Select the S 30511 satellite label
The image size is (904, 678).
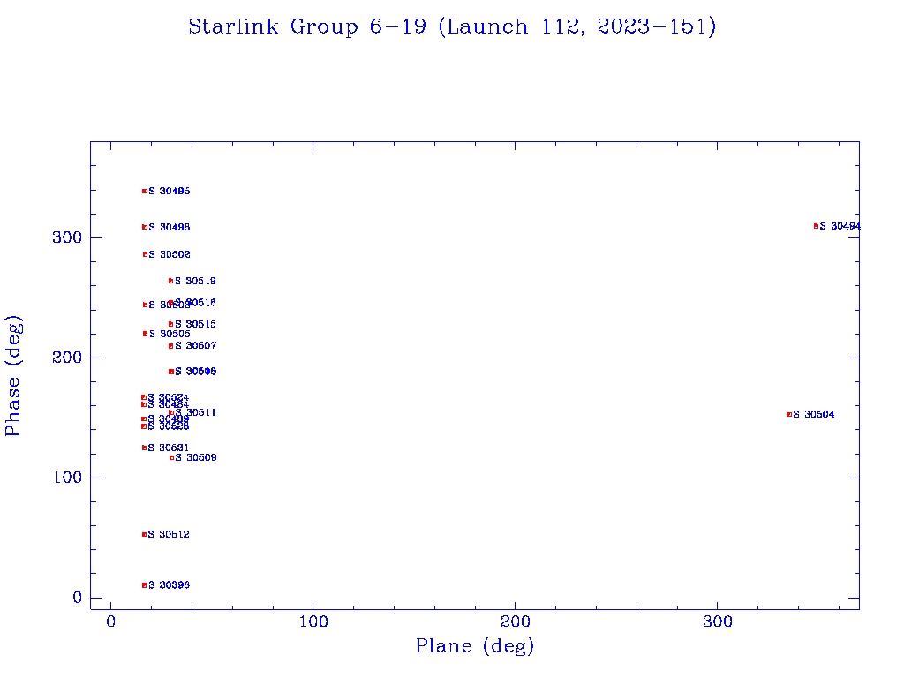196,412
